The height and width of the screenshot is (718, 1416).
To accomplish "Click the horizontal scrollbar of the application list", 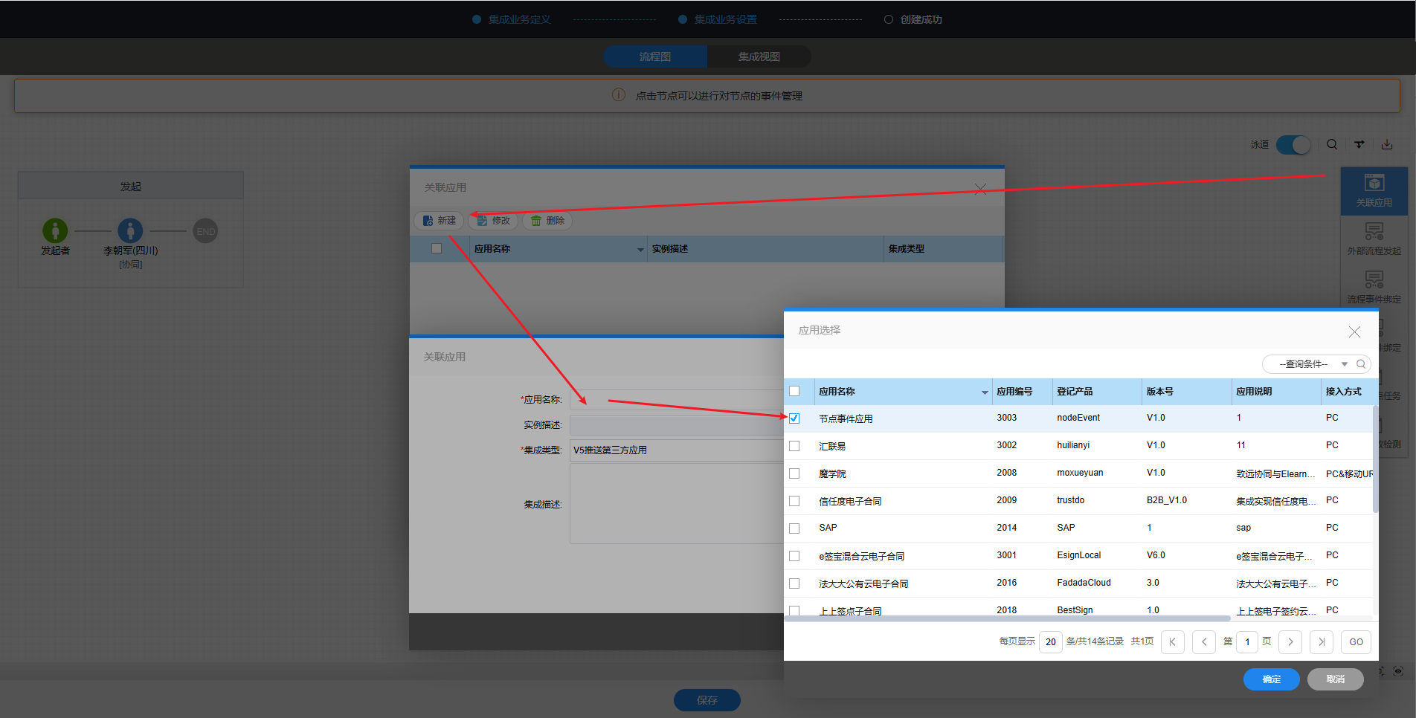I will (1008, 618).
